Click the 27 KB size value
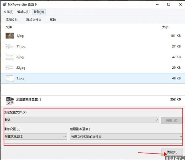Screen dimensions: 185x160 tap(176, 46)
